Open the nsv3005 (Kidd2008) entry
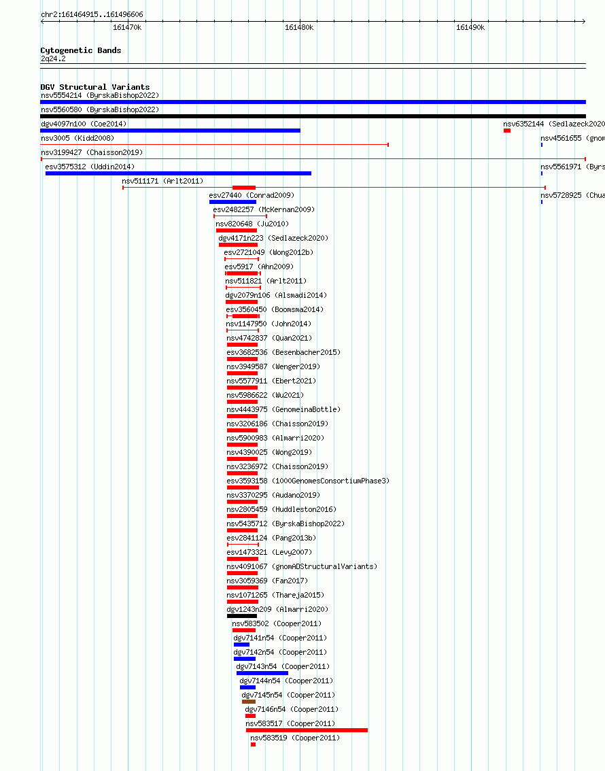Image resolution: width=605 pixels, height=771 pixels. [x=77, y=138]
